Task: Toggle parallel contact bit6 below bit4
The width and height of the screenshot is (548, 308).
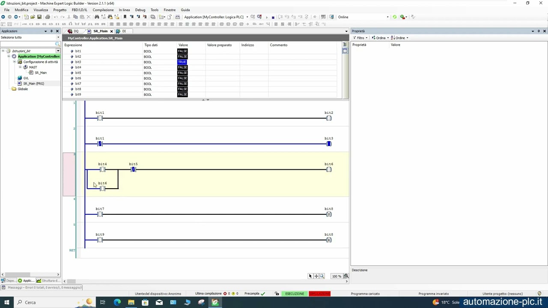Action: (x=102, y=189)
